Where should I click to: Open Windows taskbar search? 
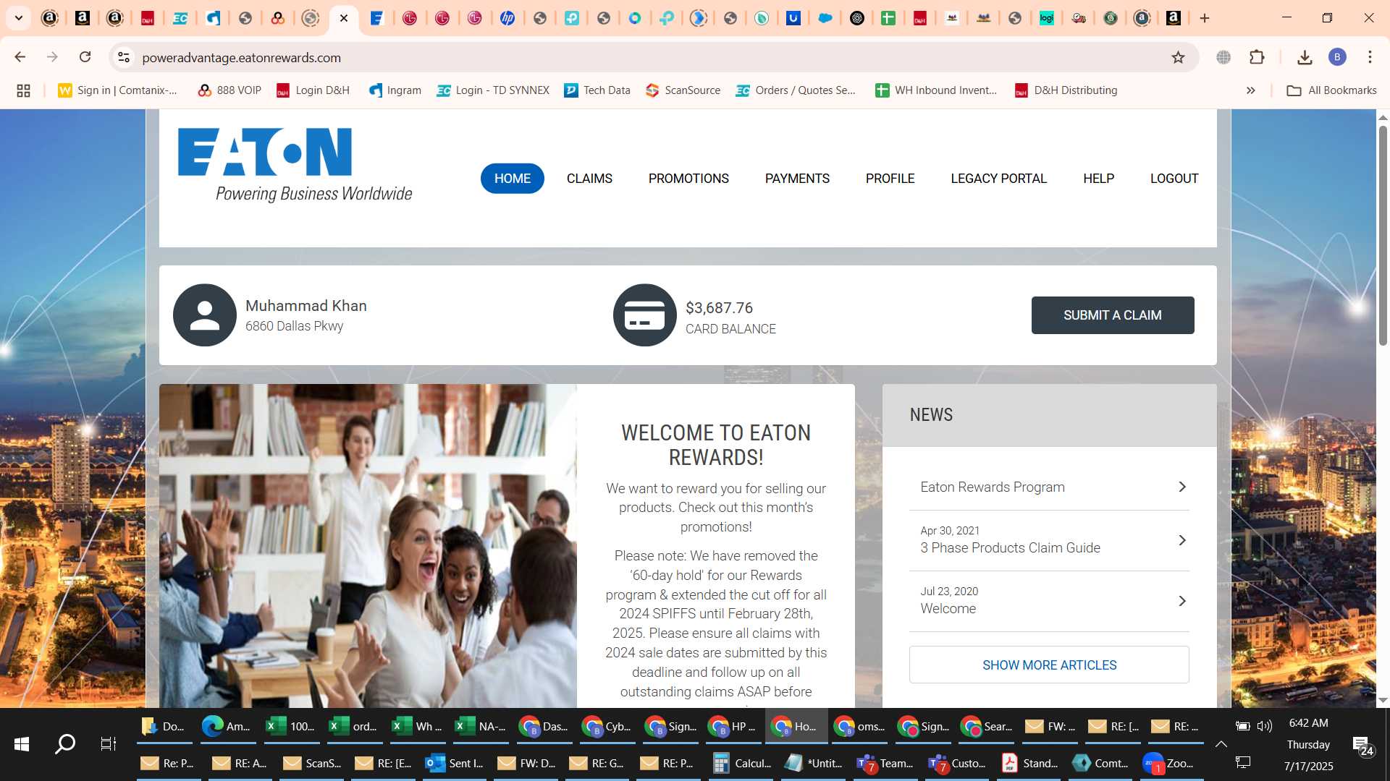pos(65,744)
